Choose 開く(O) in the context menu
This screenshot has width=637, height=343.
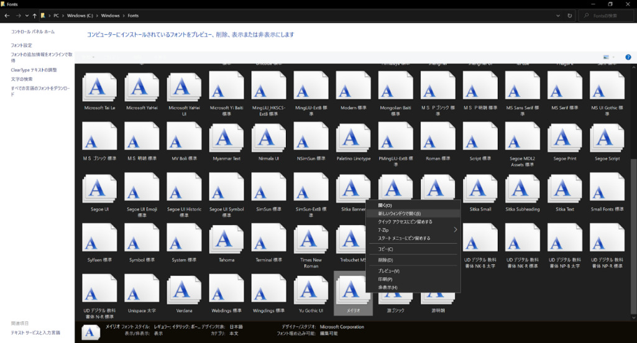click(413, 205)
